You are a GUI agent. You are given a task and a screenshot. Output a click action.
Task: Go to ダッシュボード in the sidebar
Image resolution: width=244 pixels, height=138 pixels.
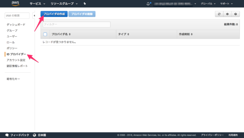[16, 25]
